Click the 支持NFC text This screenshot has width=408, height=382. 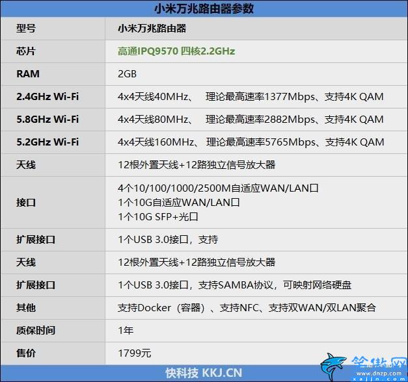(239, 308)
